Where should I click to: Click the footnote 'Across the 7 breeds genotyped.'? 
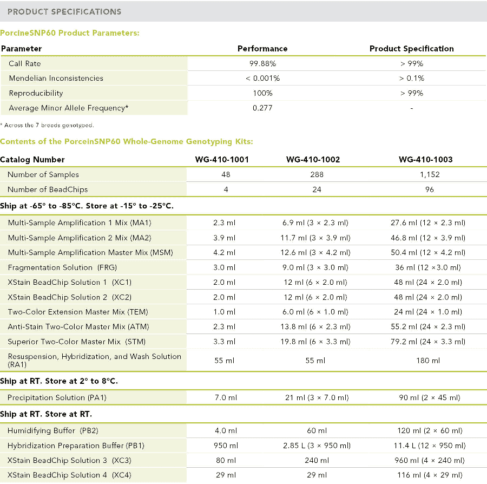49,125
